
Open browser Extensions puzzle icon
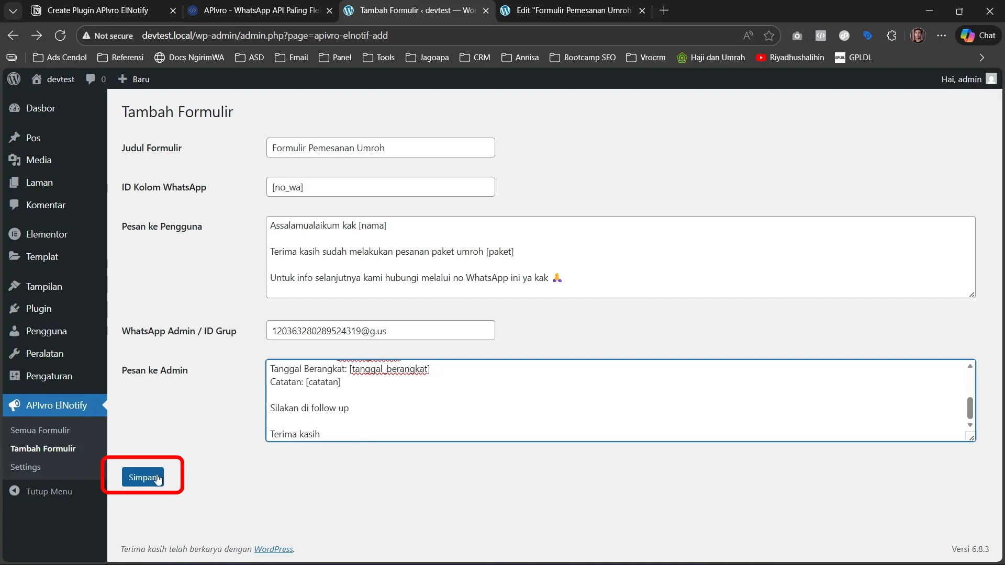pos(891,36)
